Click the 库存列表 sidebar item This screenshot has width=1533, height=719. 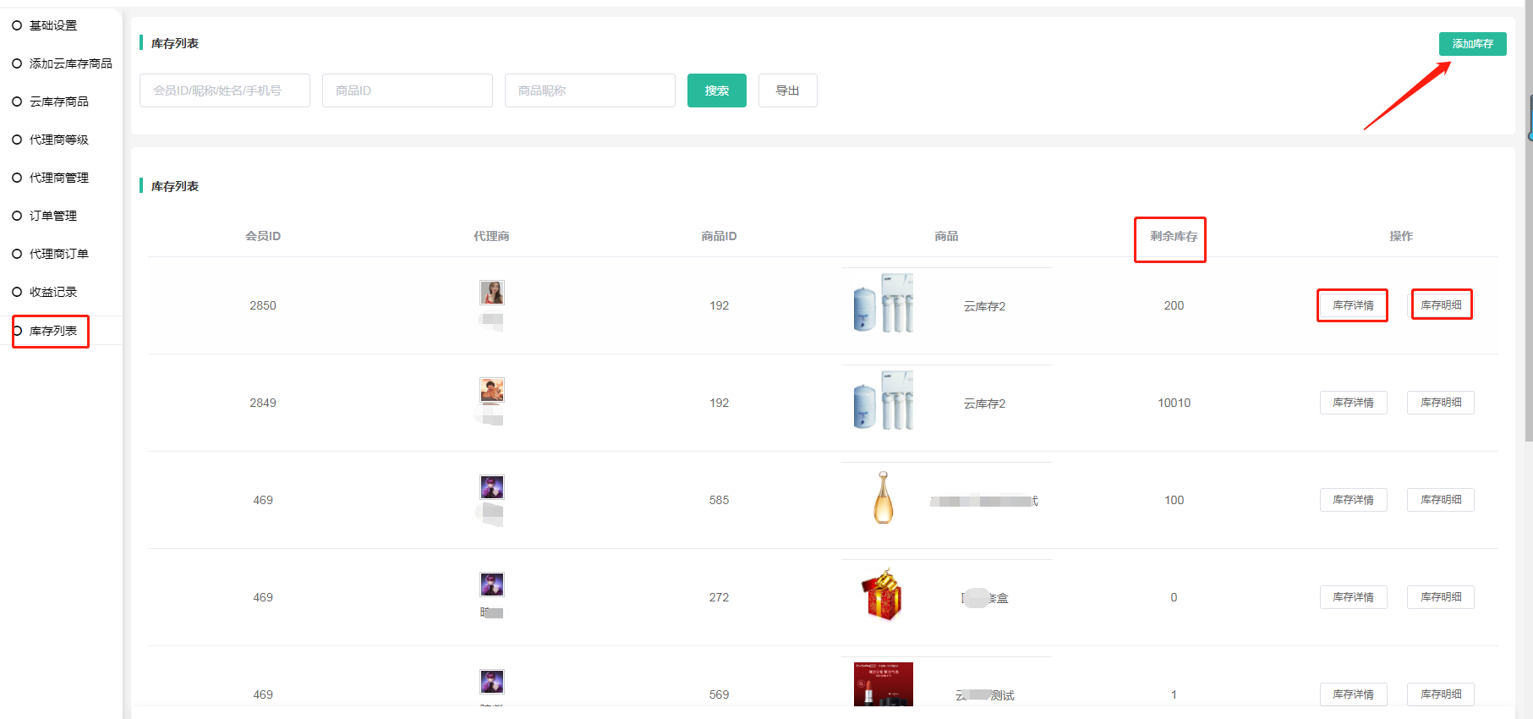pos(52,331)
